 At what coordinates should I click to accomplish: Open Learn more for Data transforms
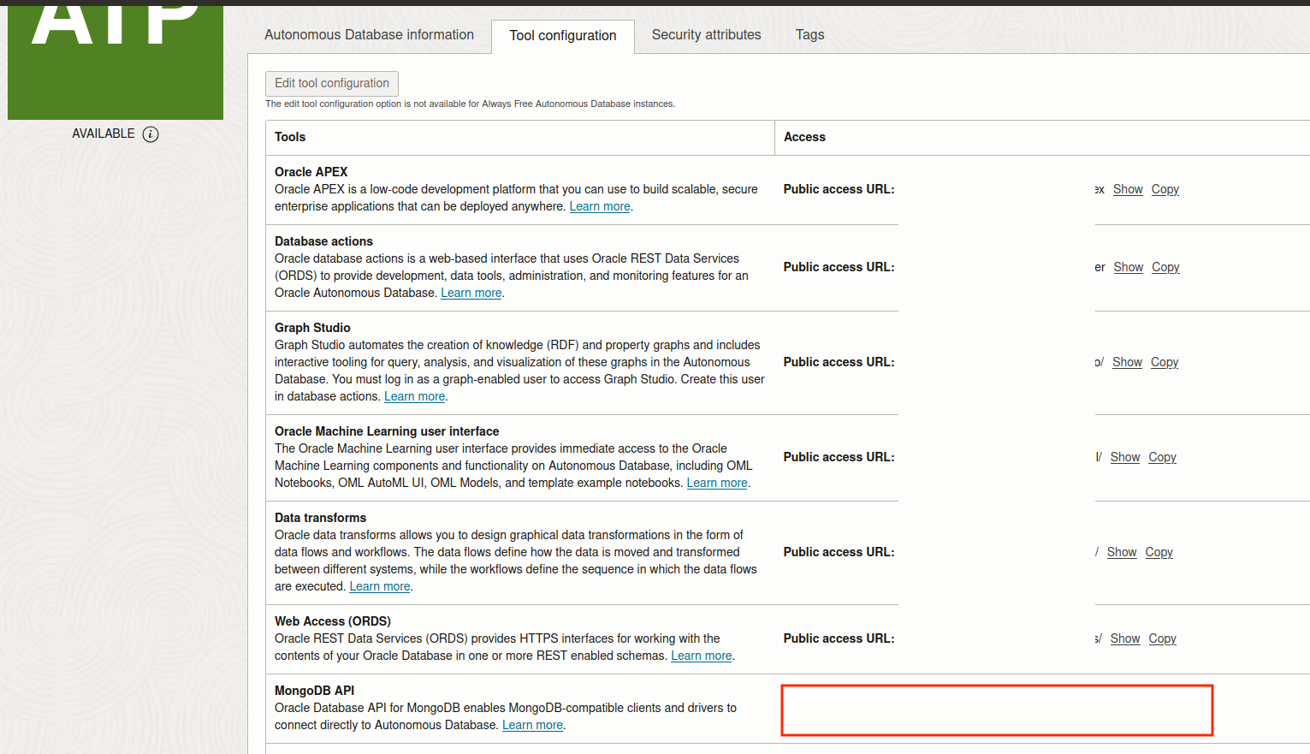379,585
